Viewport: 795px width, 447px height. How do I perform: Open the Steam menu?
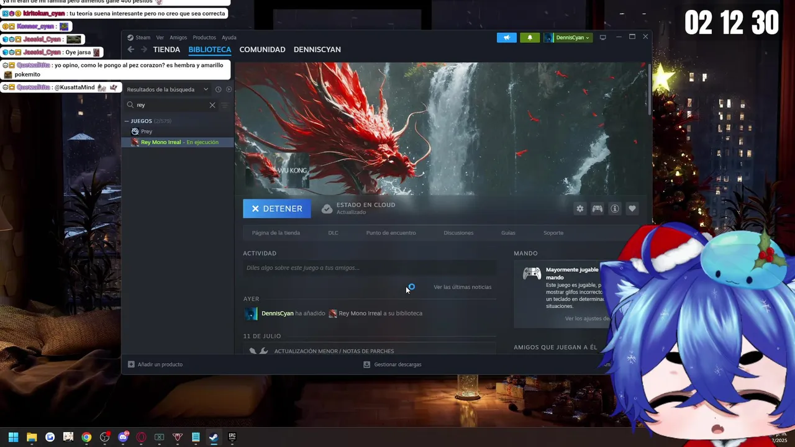tap(143, 37)
